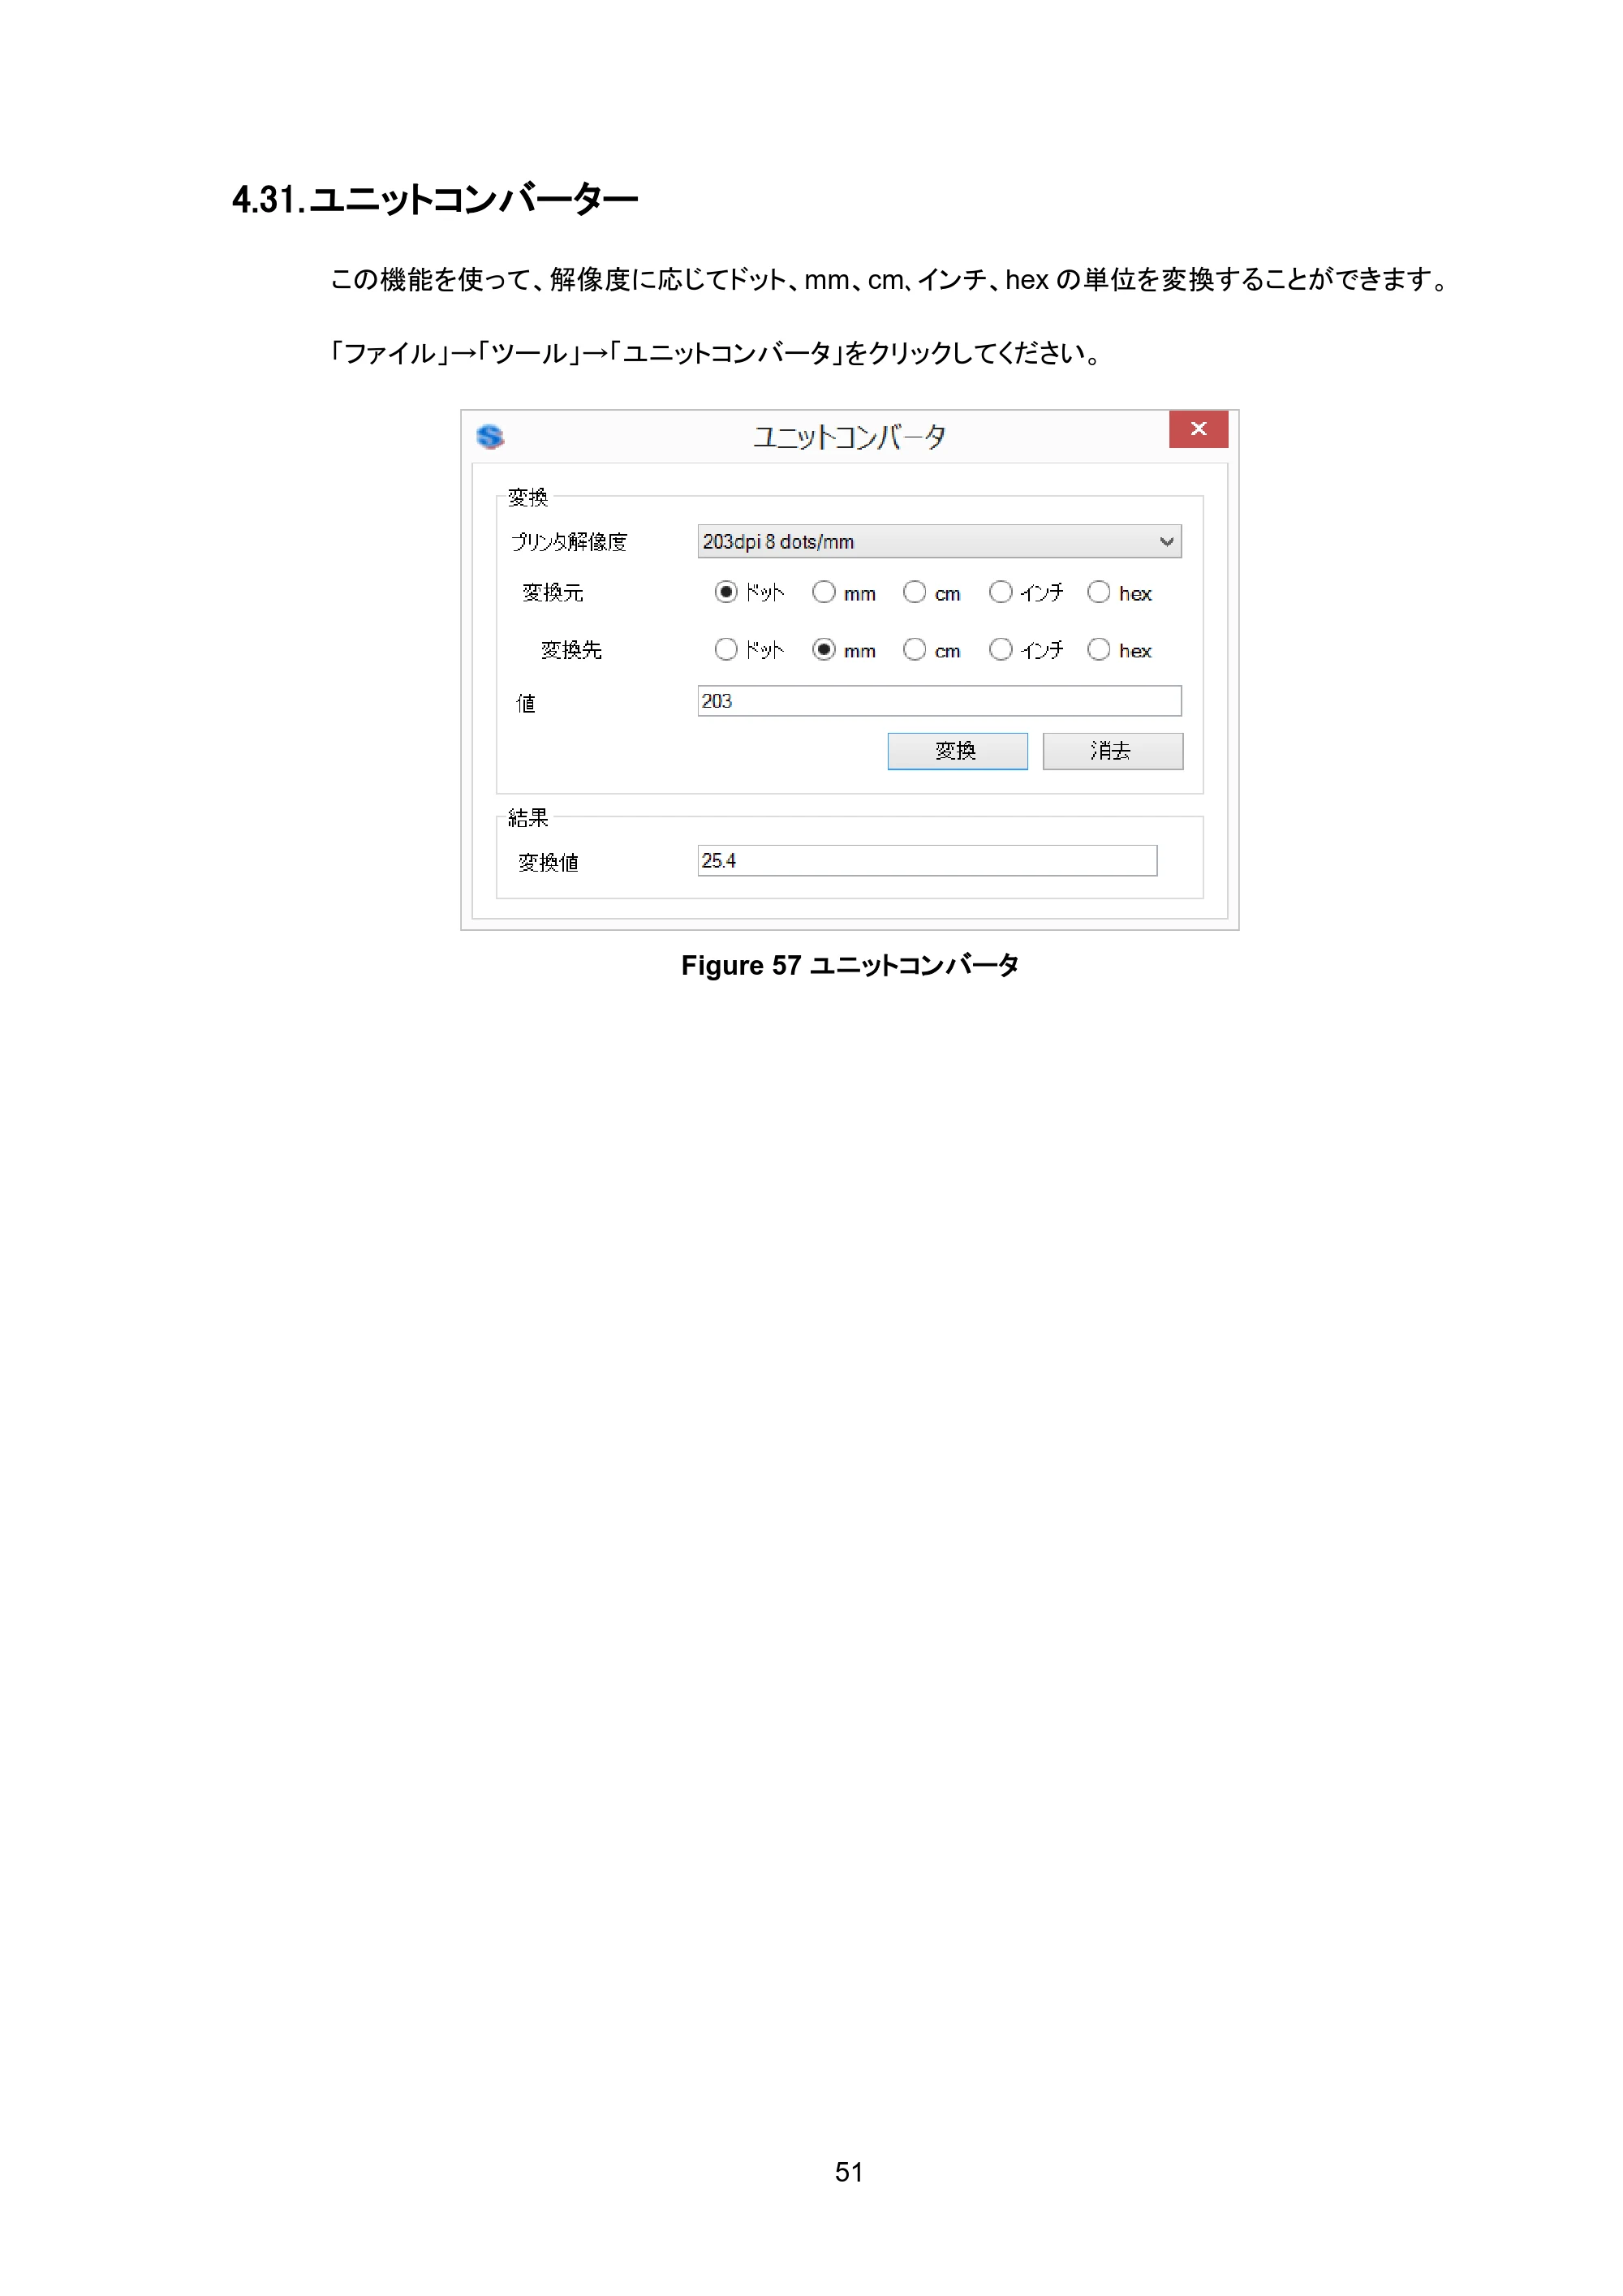Open the プリンタ解像度 203dpi dropdown
Screen dimensions: 1623x2296
point(938,541)
